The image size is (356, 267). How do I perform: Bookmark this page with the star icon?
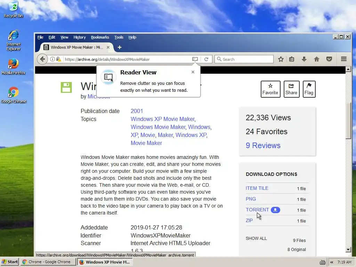281,59
